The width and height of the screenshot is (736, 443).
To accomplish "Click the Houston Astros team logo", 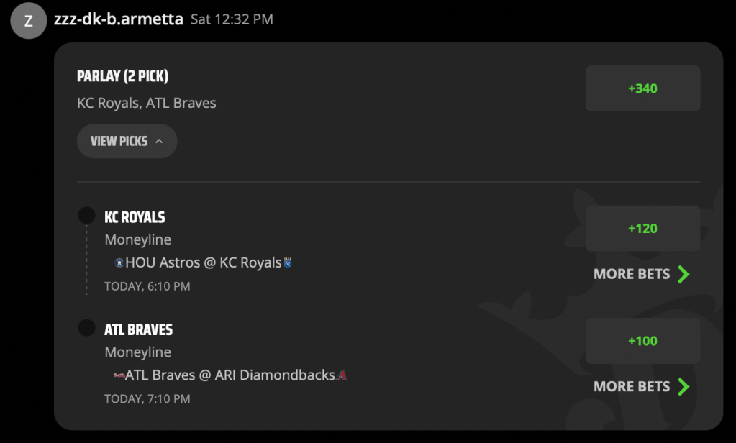I will 119,262.
